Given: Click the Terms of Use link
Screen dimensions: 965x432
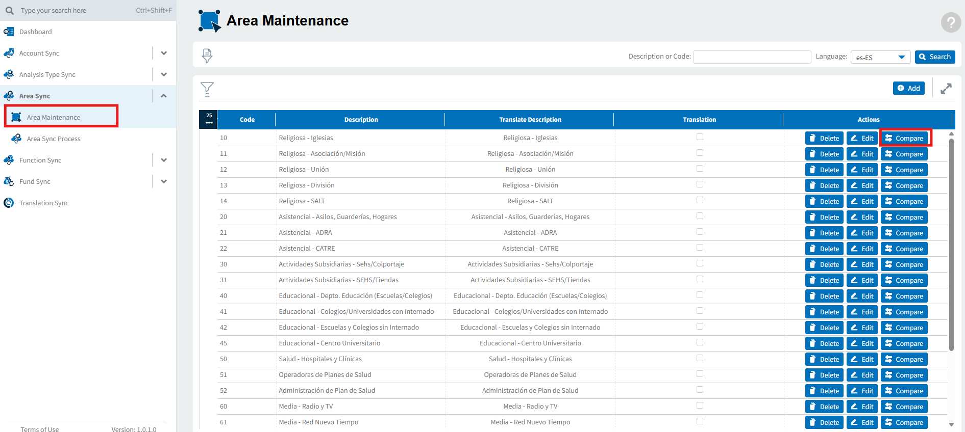Looking at the screenshot, I should tap(40, 429).
